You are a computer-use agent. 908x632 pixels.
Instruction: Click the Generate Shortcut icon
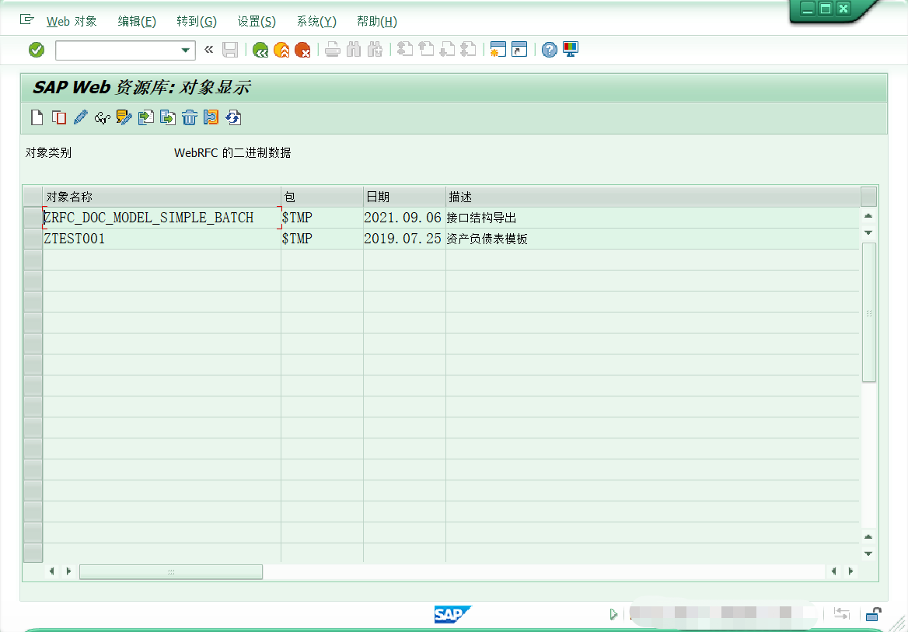pos(519,50)
